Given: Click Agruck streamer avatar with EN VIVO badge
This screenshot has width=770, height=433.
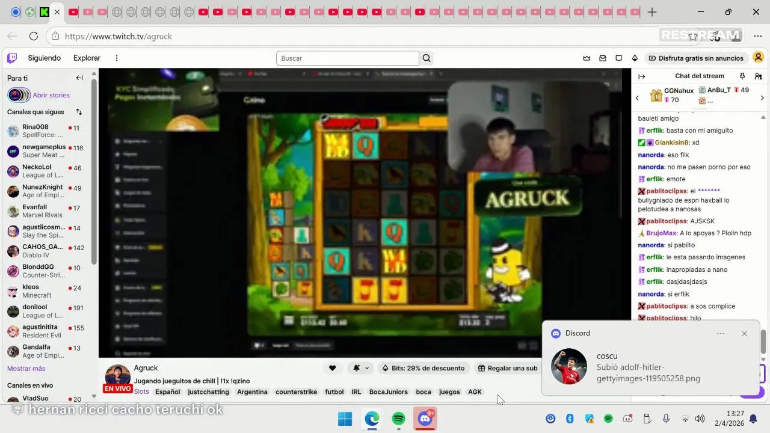Looking at the screenshot, I should tap(117, 378).
